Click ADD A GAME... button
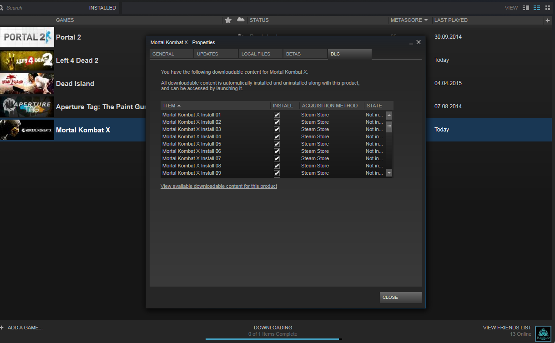Image resolution: width=555 pixels, height=343 pixels. pos(25,328)
